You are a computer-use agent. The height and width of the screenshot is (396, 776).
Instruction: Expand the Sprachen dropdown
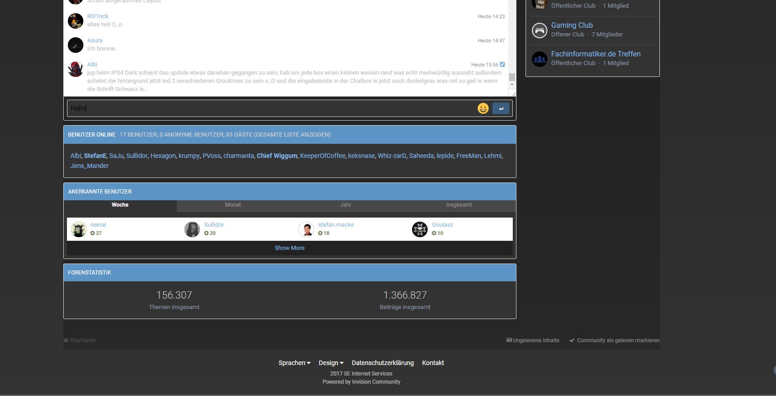tap(294, 363)
